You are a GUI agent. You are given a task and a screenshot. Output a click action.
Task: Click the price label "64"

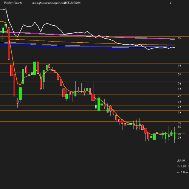click(x=179, y=65)
